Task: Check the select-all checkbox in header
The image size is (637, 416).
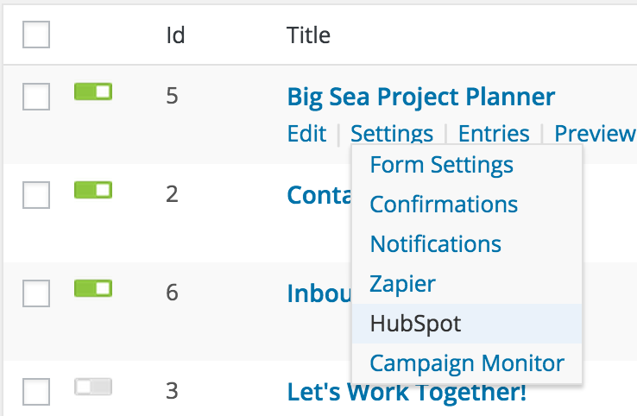Action: (x=35, y=35)
